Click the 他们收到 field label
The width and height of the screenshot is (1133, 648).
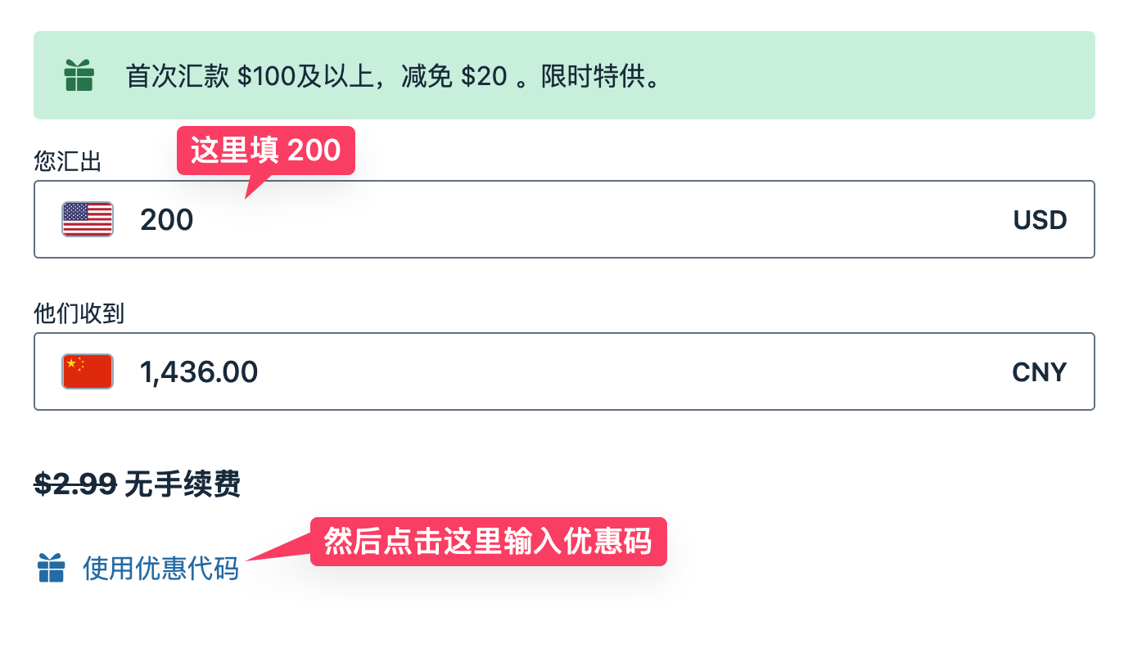tap(77, 314)
